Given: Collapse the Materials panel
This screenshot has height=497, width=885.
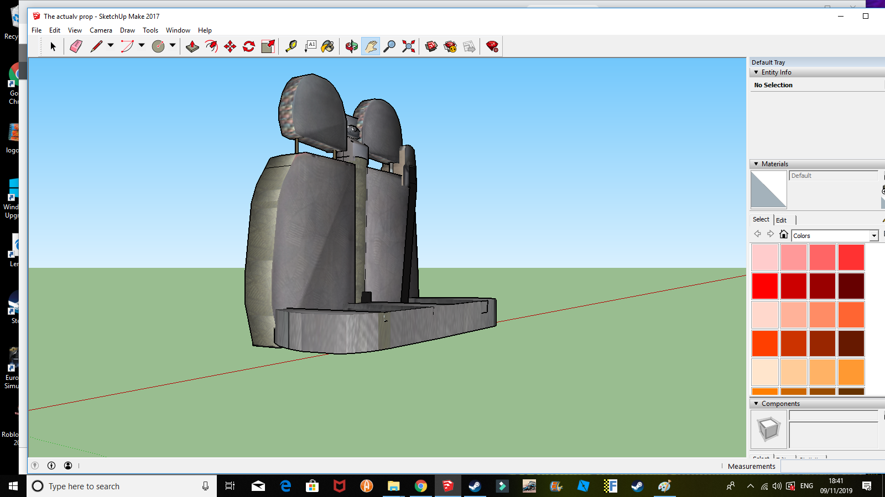Looking at the screenshot, I should click(x=756, y=164).
